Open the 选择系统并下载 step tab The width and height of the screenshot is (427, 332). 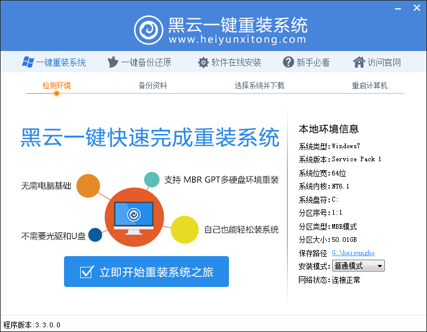pos(259,86)
